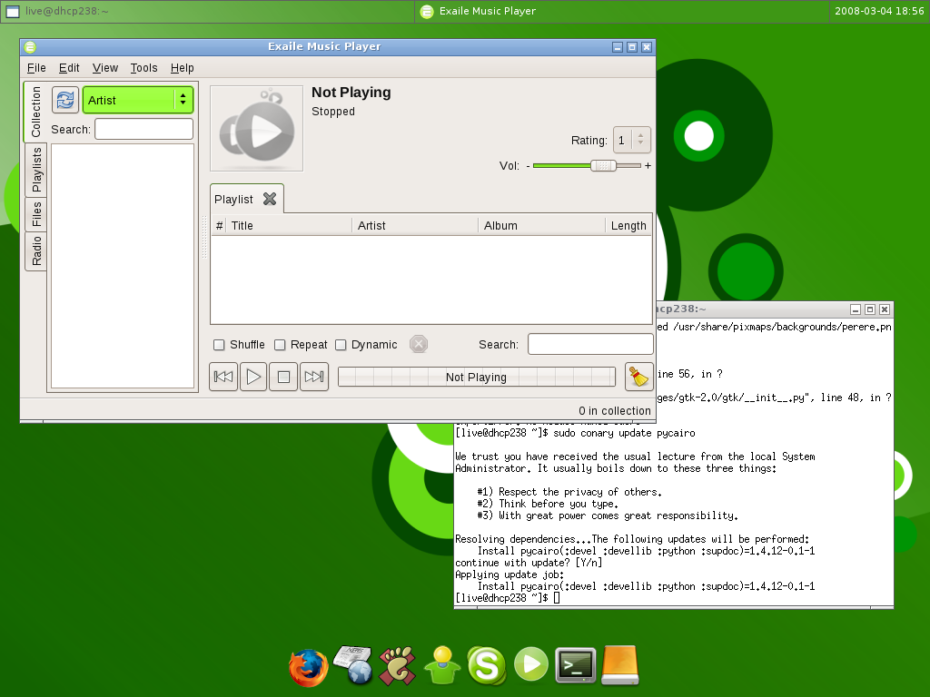Close the Playlist tab with X icon

[x=270, y=199]
